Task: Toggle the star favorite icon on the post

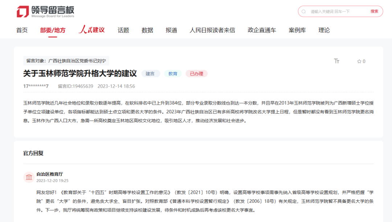Action: point(358,61)
